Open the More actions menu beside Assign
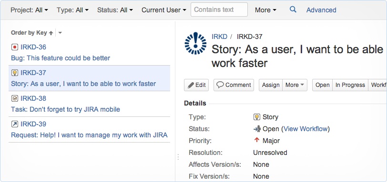 [295, 85]
